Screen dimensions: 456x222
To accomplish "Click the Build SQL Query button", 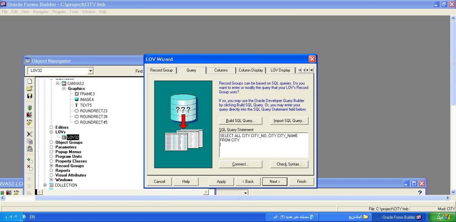I will (x=241, y=121).
